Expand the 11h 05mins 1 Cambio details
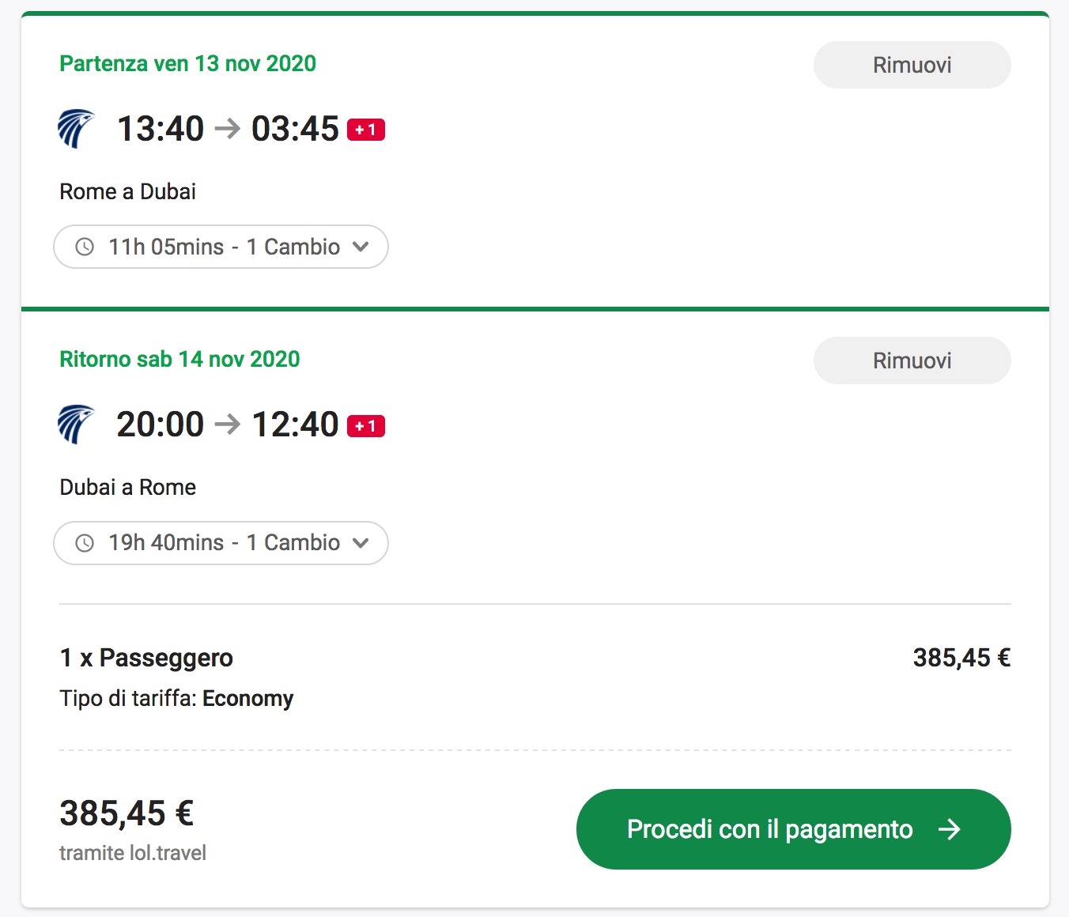1069x917 pixels. click(x=221, y=247)
